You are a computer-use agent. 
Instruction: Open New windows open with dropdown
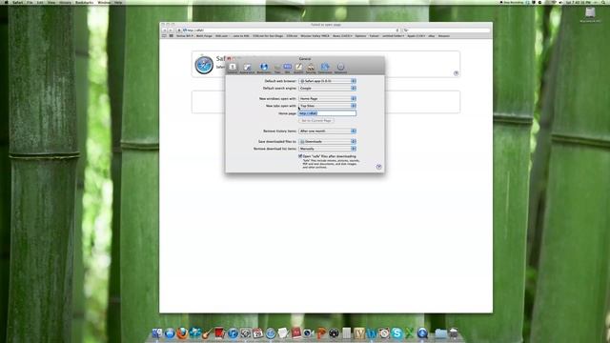tap(327, 99)
